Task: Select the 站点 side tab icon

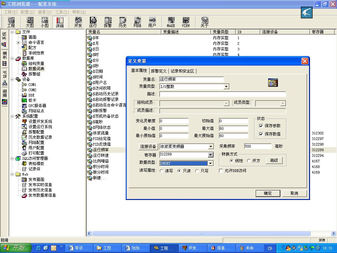Action: click(x=5, y=78)
